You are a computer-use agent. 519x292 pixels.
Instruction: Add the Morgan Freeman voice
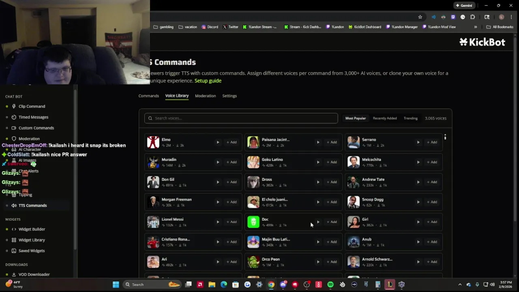click(x=232, y=202)
